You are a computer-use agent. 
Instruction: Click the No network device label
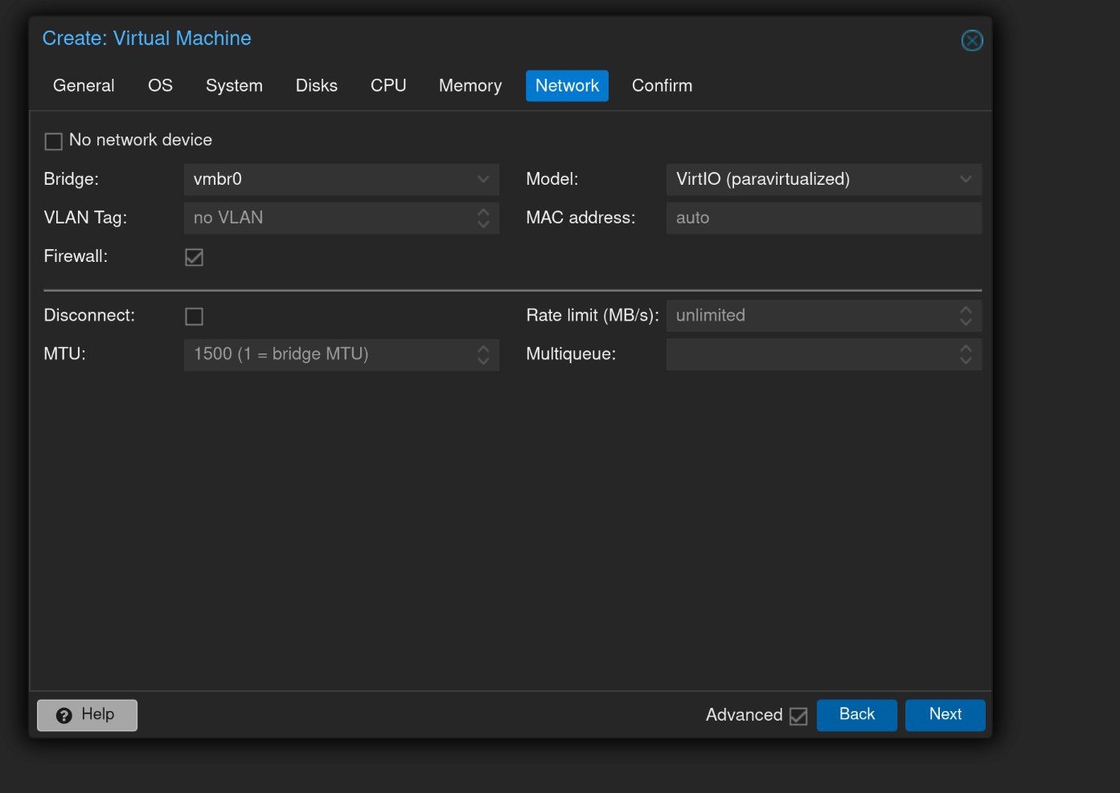click(x=141, y=140)
